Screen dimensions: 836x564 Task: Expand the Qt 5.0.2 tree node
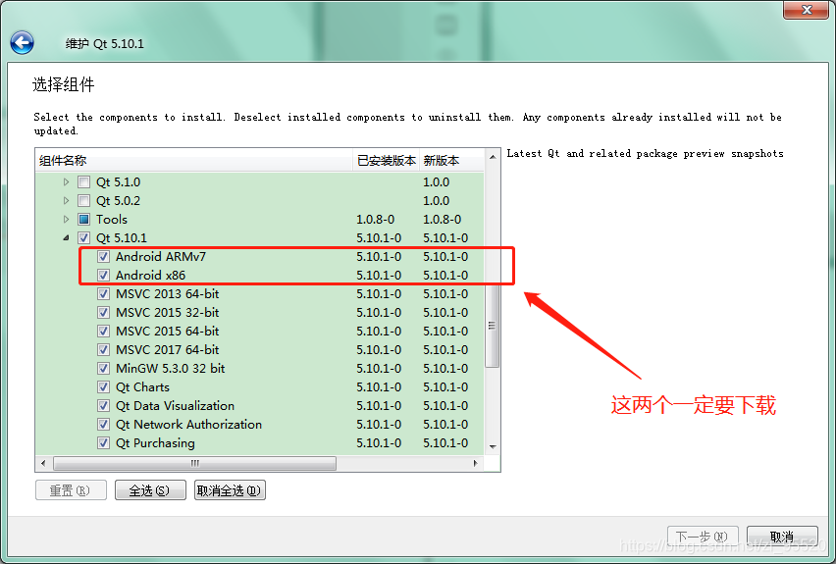[66, 201]
